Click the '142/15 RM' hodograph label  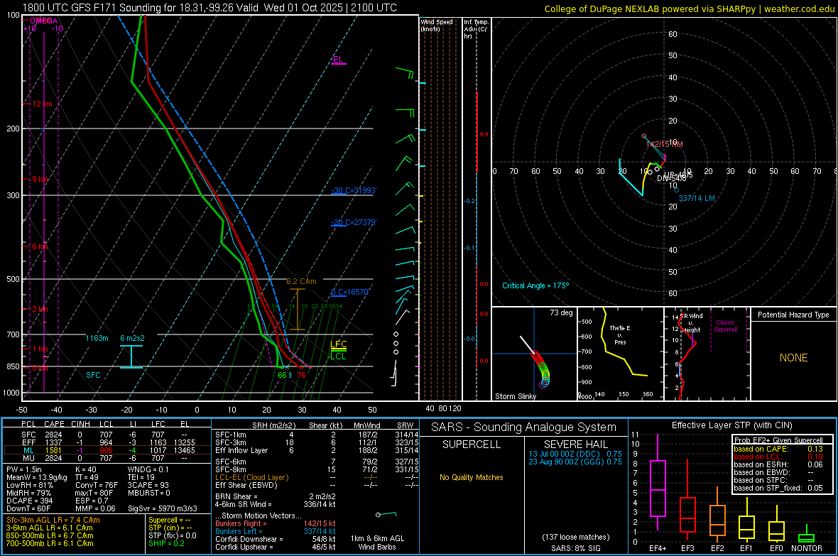coord(664,144)
